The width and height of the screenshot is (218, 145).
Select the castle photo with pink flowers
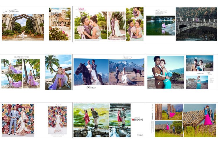point(60,24)
